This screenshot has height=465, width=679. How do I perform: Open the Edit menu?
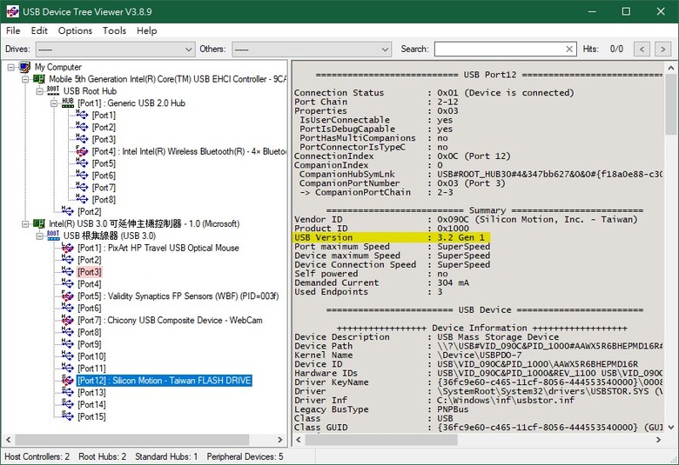coord(39,30)
